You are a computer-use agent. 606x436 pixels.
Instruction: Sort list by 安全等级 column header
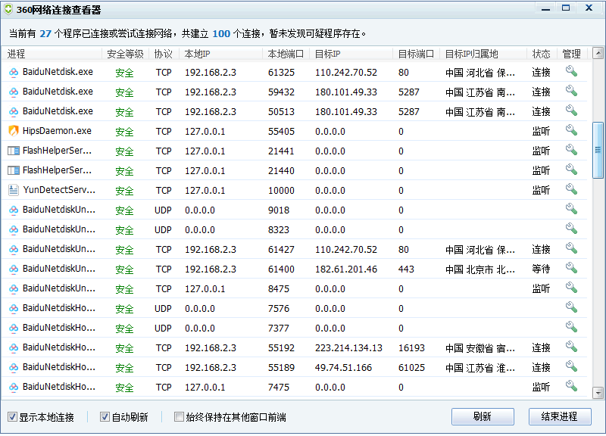pos(124,54)
